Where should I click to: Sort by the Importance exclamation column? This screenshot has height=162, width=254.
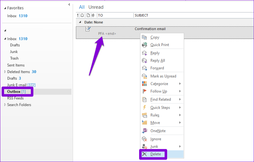coord(78,15)
